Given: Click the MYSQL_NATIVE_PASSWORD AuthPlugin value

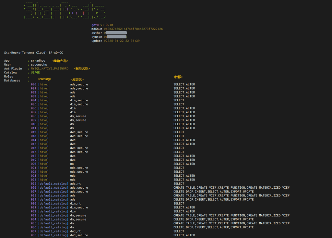Looking at the screenshot, I should point(50,69).
